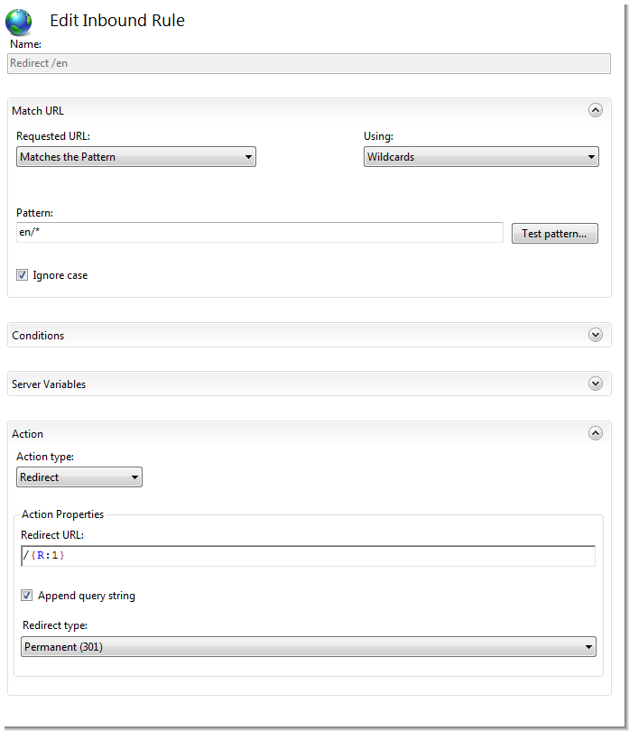This screenshot has width=629, height=731.
Task: Uncheck the Append query string checkbox
Action: (27, 596)
